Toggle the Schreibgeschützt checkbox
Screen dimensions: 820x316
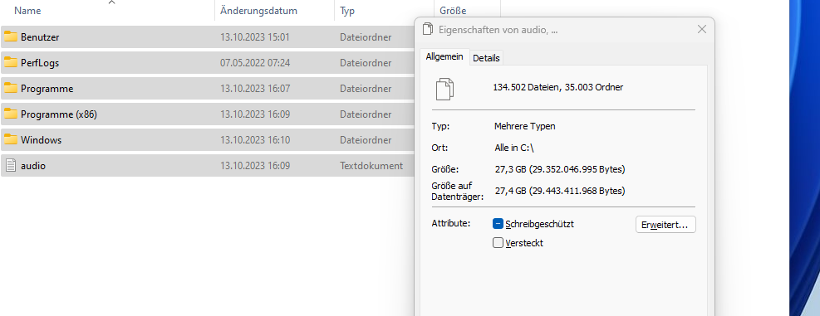(498, 224)
